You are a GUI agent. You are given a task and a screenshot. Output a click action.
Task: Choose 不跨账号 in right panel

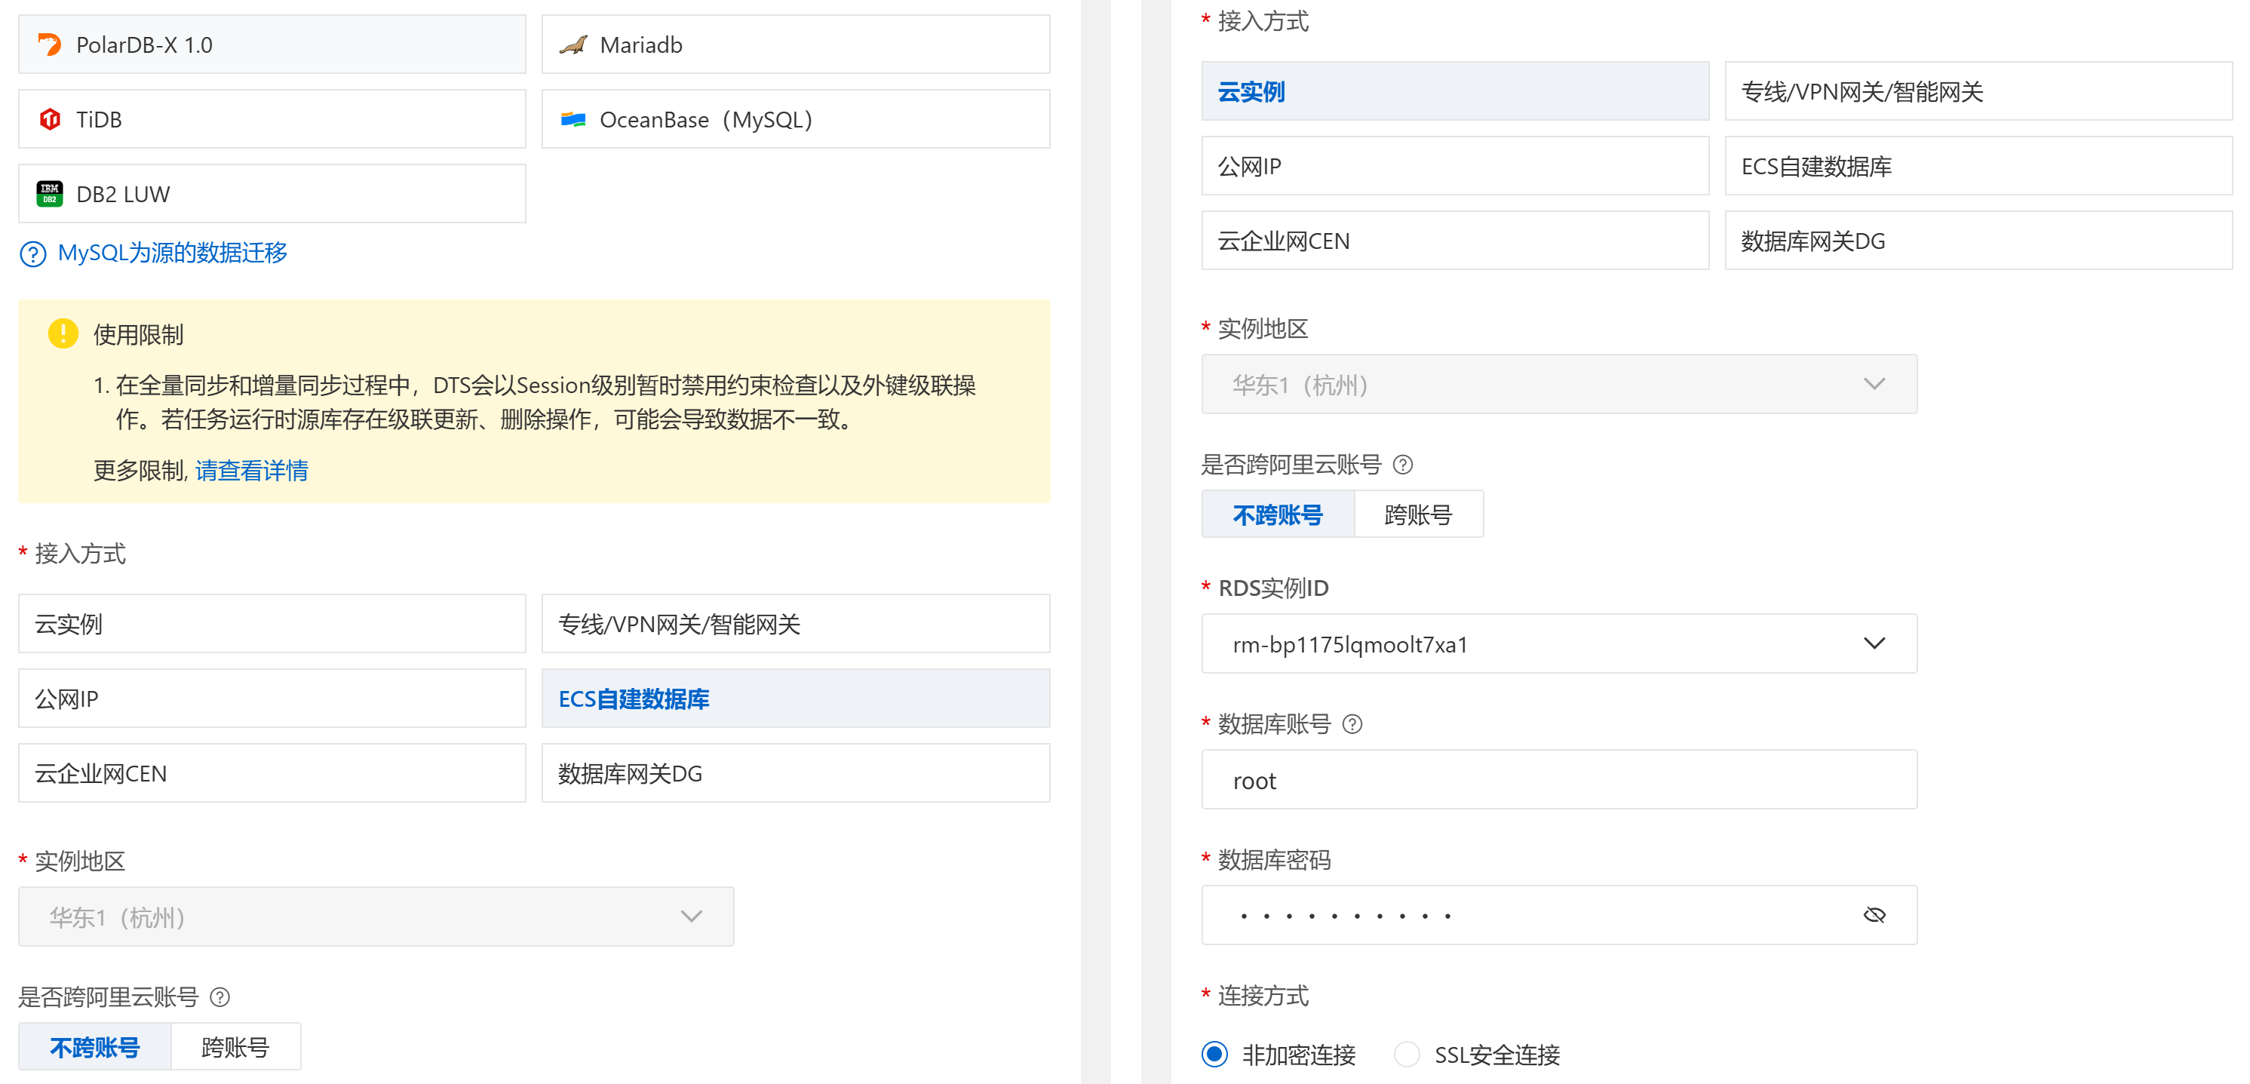(1278, 514)
